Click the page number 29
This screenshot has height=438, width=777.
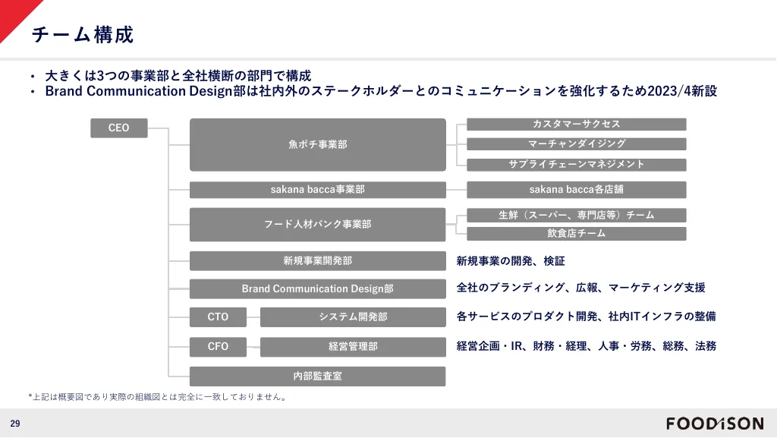pos(15,424)
